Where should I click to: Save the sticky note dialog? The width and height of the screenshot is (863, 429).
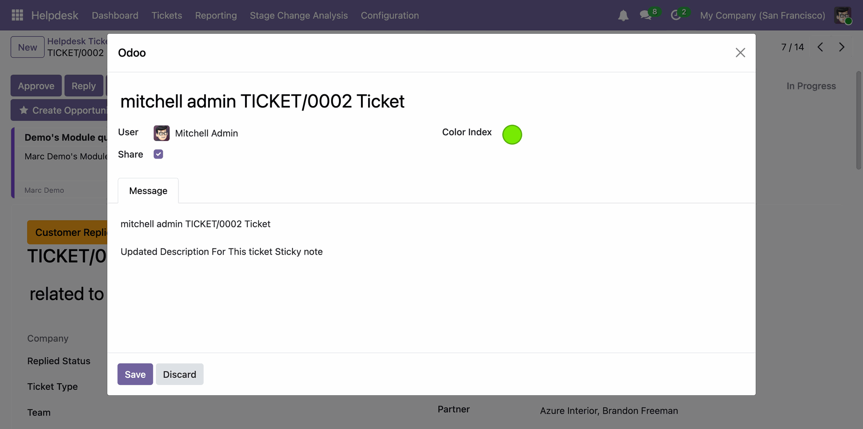[135, 374]
